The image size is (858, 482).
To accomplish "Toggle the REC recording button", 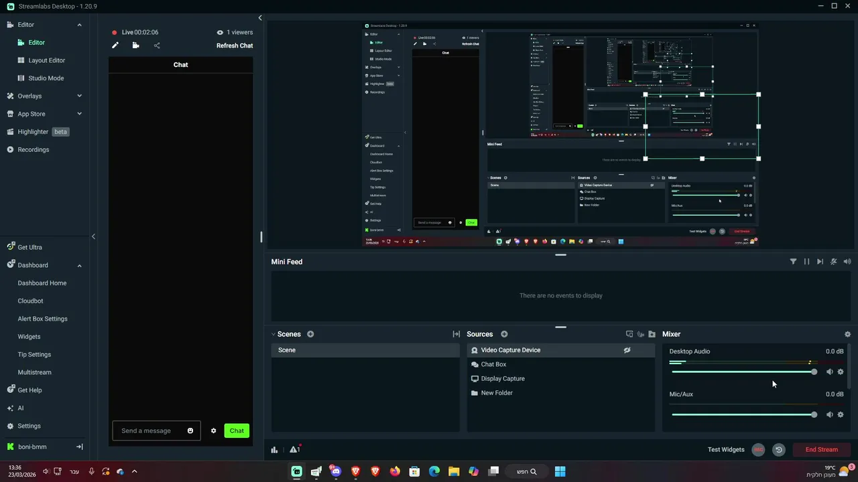I will point(758,450).
